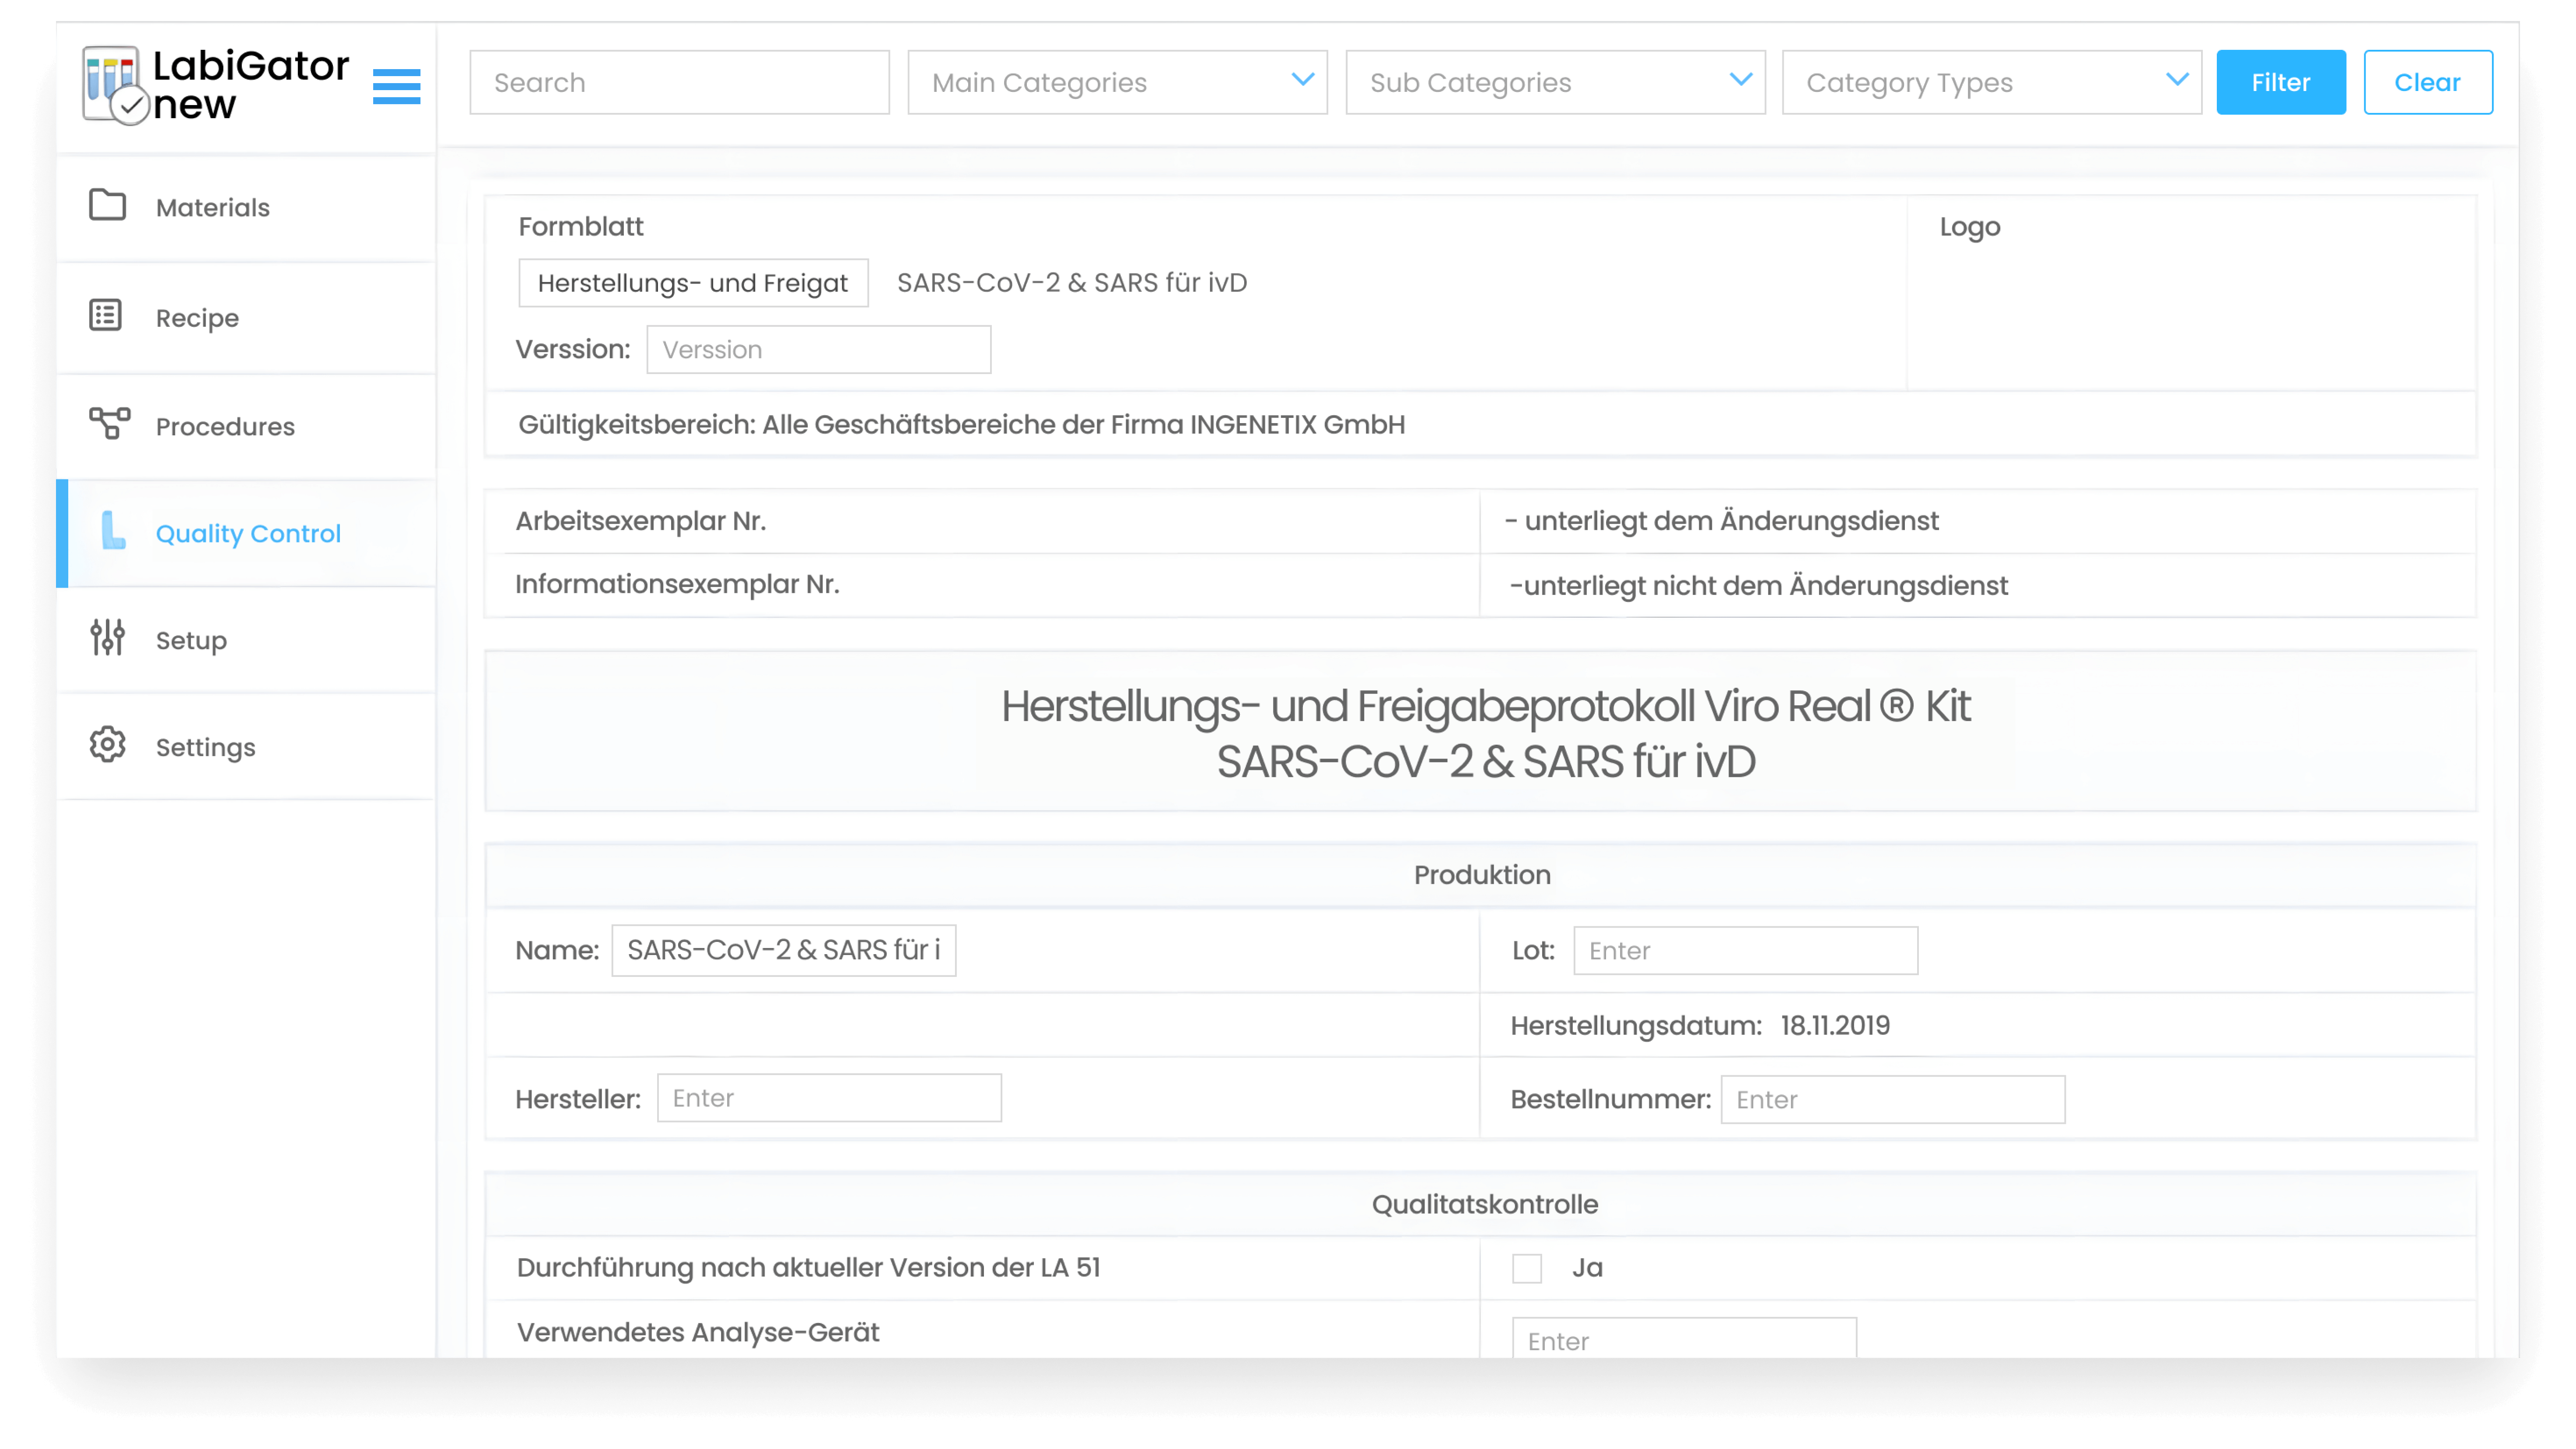Image resolution: width=2576 pixels, height=1449 pixels.
Task: Click the Bestellnummer input field
Action: [1892, 1099]
